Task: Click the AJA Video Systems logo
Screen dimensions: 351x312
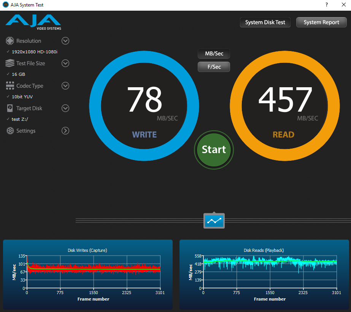Action: point(33,22)
